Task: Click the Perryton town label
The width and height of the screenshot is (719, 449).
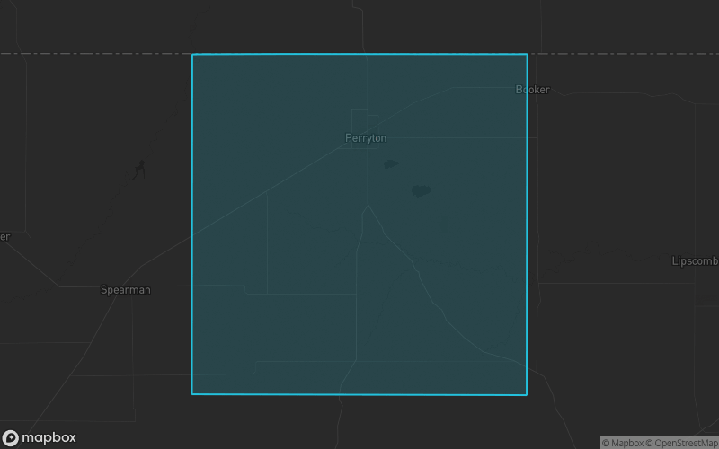Action: (x=366, y=138)
